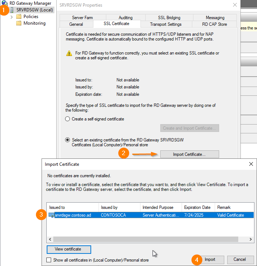
Task: Click the SRVRDSGW server icon in tree
Action: click(x=12, y=10)
